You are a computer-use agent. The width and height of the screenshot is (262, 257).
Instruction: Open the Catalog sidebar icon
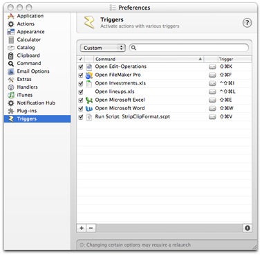coord(11,48)
